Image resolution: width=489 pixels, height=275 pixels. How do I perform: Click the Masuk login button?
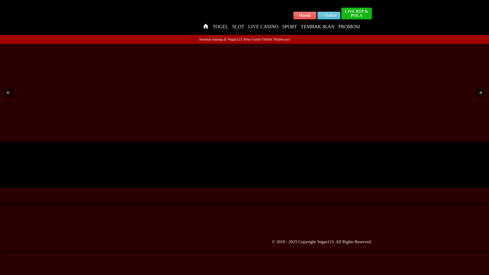click(x=305, y=16)
